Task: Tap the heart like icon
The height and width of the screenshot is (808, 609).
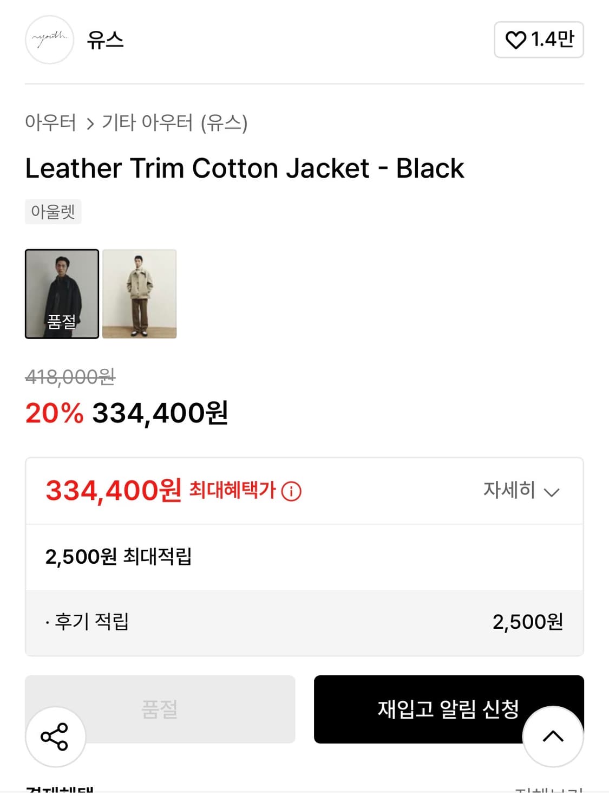Action: (515, 40)
